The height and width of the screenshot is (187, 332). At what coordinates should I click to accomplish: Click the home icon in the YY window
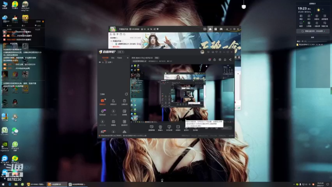(x=210, y=29)
